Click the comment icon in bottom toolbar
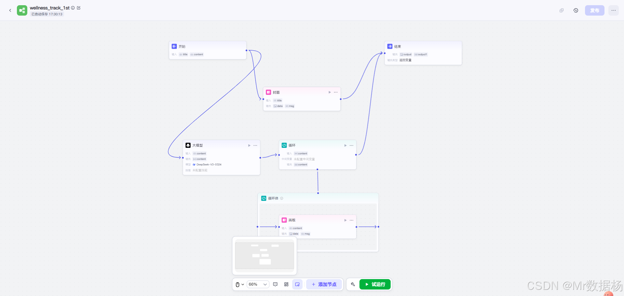 275,284
